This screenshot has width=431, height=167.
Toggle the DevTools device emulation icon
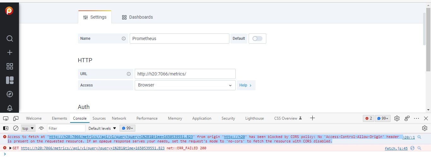pos(16,118)
